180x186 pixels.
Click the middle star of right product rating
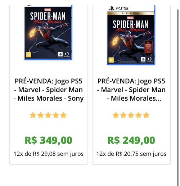(131, 115)
